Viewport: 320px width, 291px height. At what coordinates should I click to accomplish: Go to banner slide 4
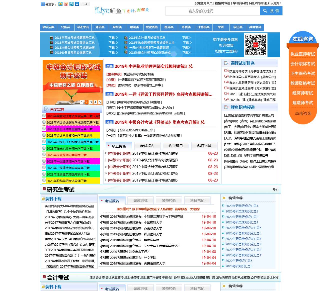95,102
